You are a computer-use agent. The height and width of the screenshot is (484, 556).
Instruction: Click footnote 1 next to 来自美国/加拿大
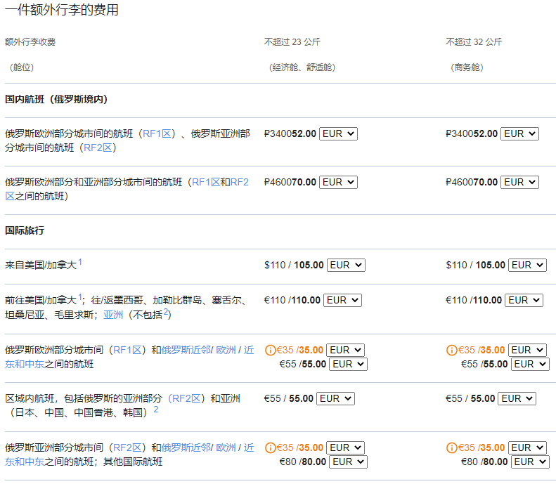80,262
